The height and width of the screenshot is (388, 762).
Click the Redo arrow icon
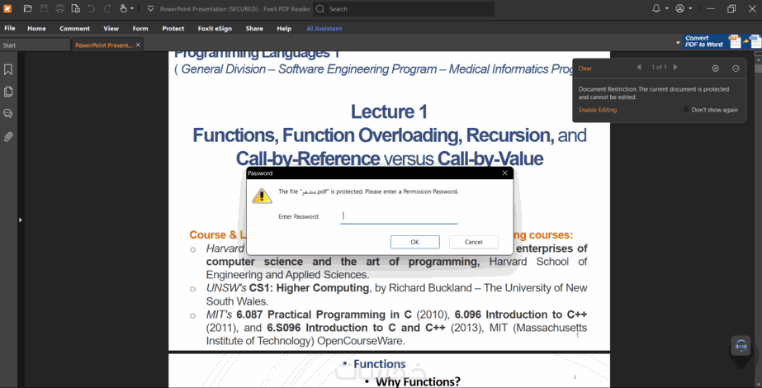click(107, 9)
